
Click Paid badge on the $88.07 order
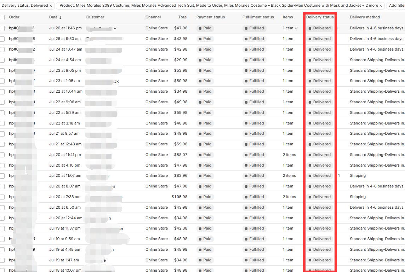[x=205, y=155]
